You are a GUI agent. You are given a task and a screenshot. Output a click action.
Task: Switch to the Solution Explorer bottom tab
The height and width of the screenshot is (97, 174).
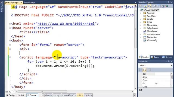click(x=144, y=57)
